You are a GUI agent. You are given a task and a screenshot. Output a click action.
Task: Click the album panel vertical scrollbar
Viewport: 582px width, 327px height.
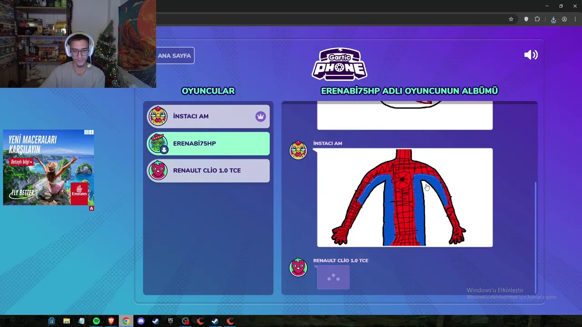pyautogui.click(x=536, y=237)
